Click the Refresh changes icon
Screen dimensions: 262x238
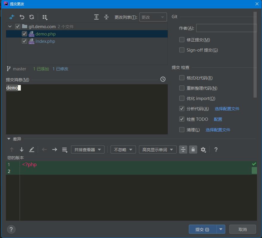click(32, 17)
